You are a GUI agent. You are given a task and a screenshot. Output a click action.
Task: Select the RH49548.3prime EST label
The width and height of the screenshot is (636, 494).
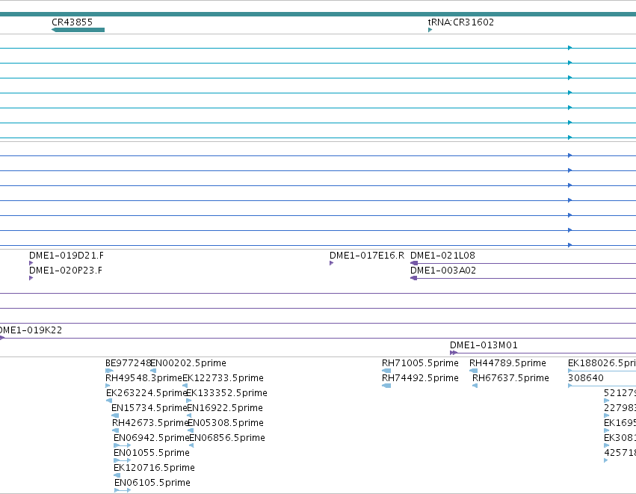coord(143,378)
